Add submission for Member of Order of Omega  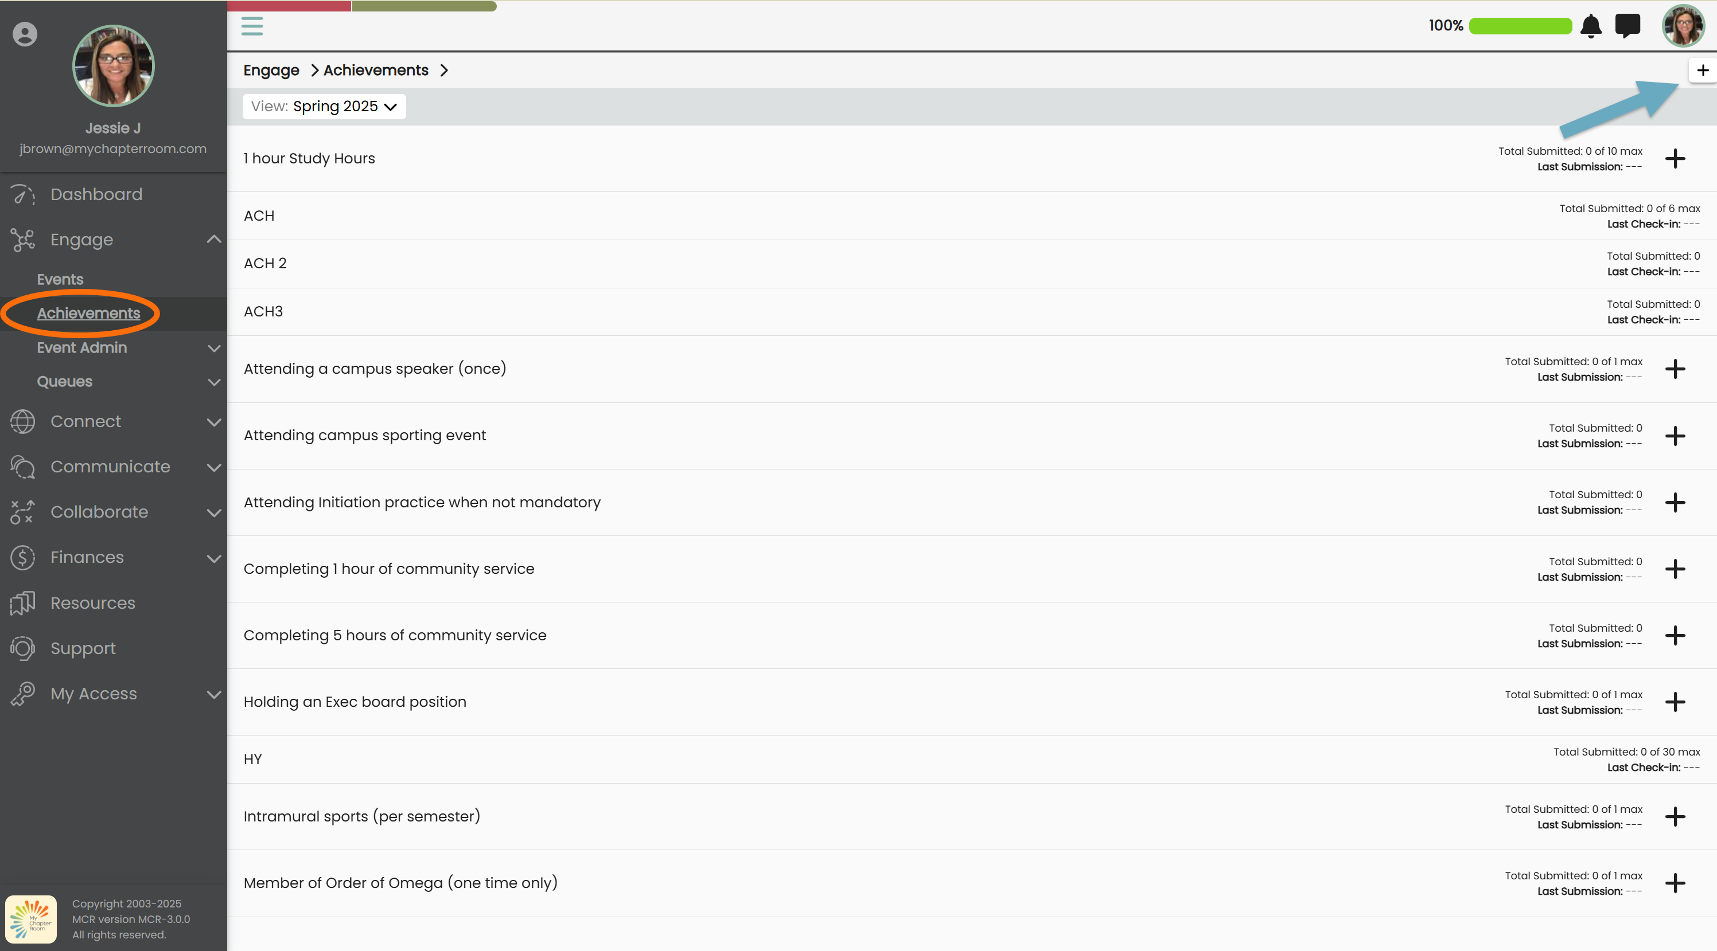[1675, 883]
